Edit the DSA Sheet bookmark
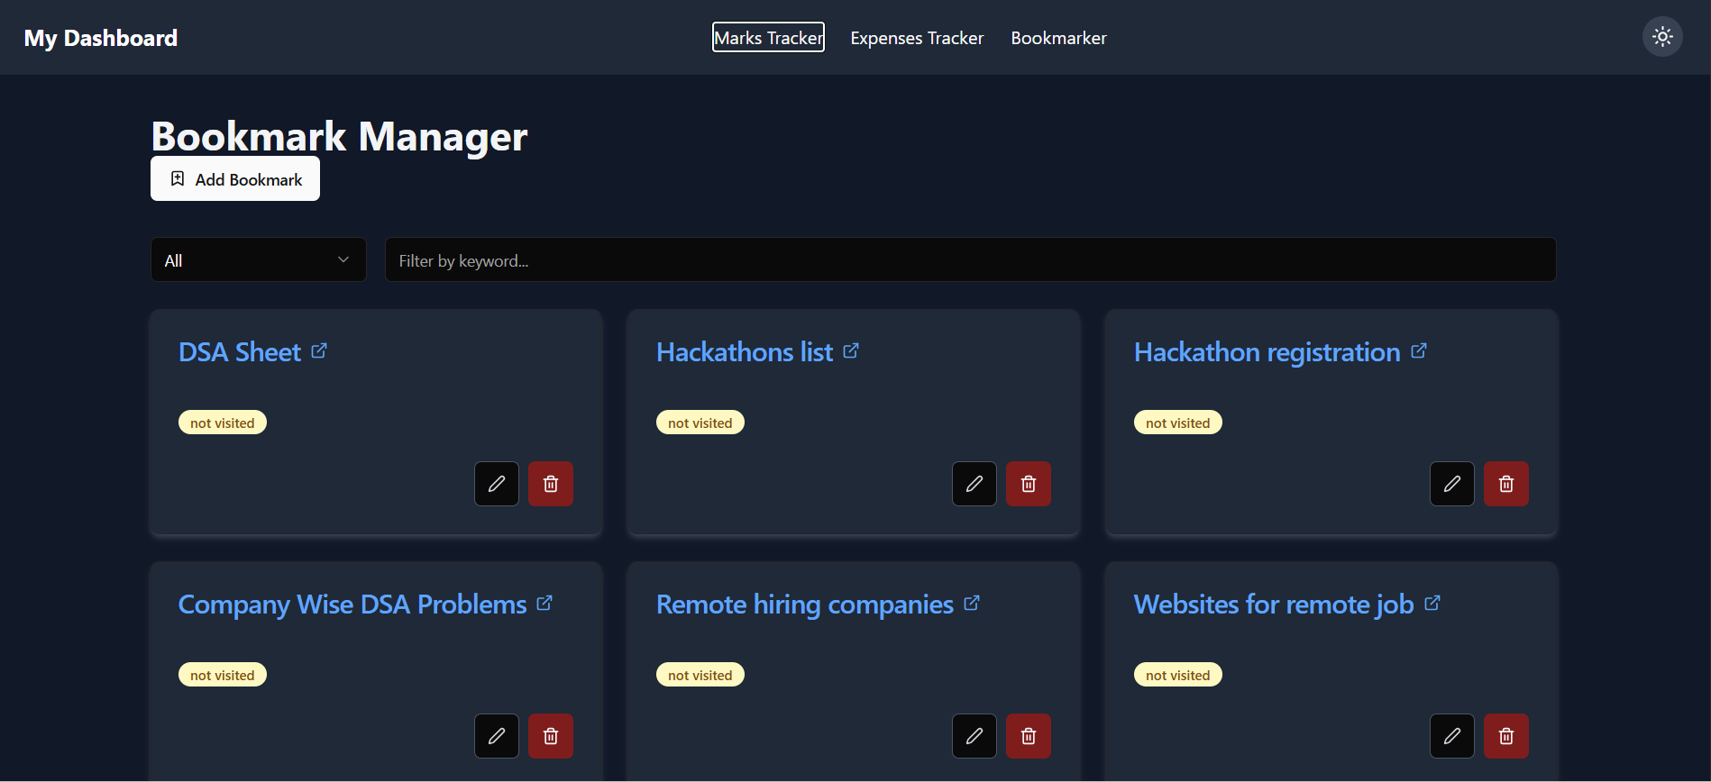Viewport: 1711px width, 782px height. (497, 484)
